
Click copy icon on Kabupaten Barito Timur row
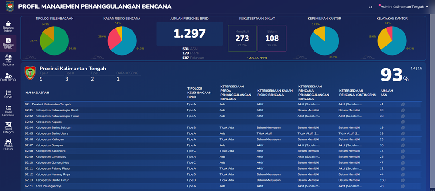click(x=403, y=180)
